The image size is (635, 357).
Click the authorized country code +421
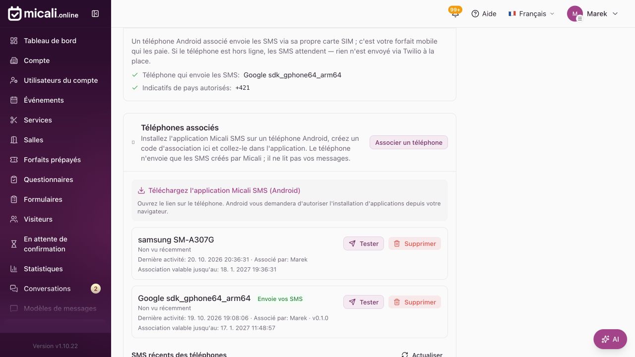point(243,88)
